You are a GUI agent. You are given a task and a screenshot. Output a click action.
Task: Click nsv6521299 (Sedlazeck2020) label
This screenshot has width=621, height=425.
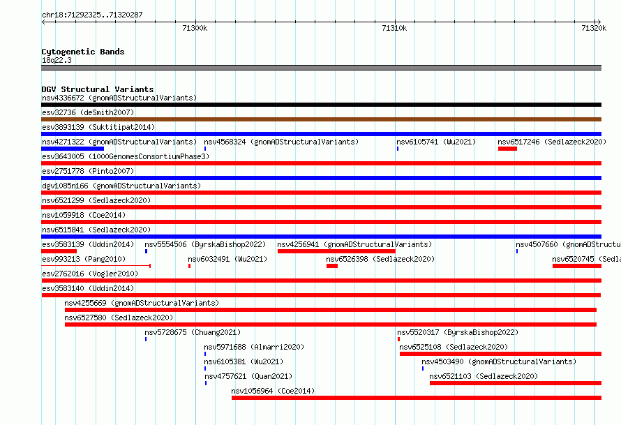coord(96,200)
